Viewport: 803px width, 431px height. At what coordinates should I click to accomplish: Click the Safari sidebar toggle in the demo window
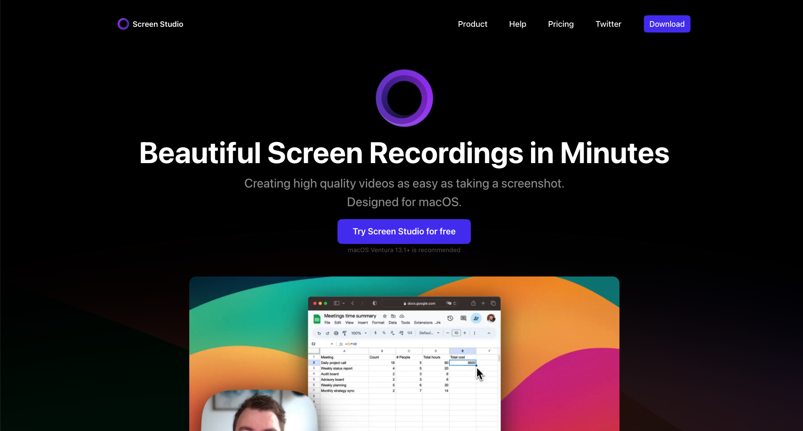[x=336, y=303]
